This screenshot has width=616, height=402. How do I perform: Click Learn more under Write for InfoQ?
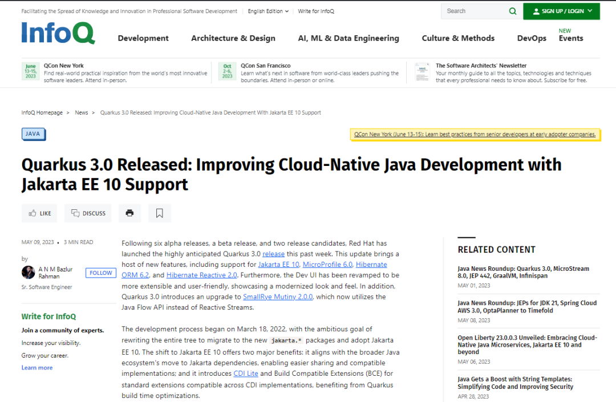tap(37, 368)
